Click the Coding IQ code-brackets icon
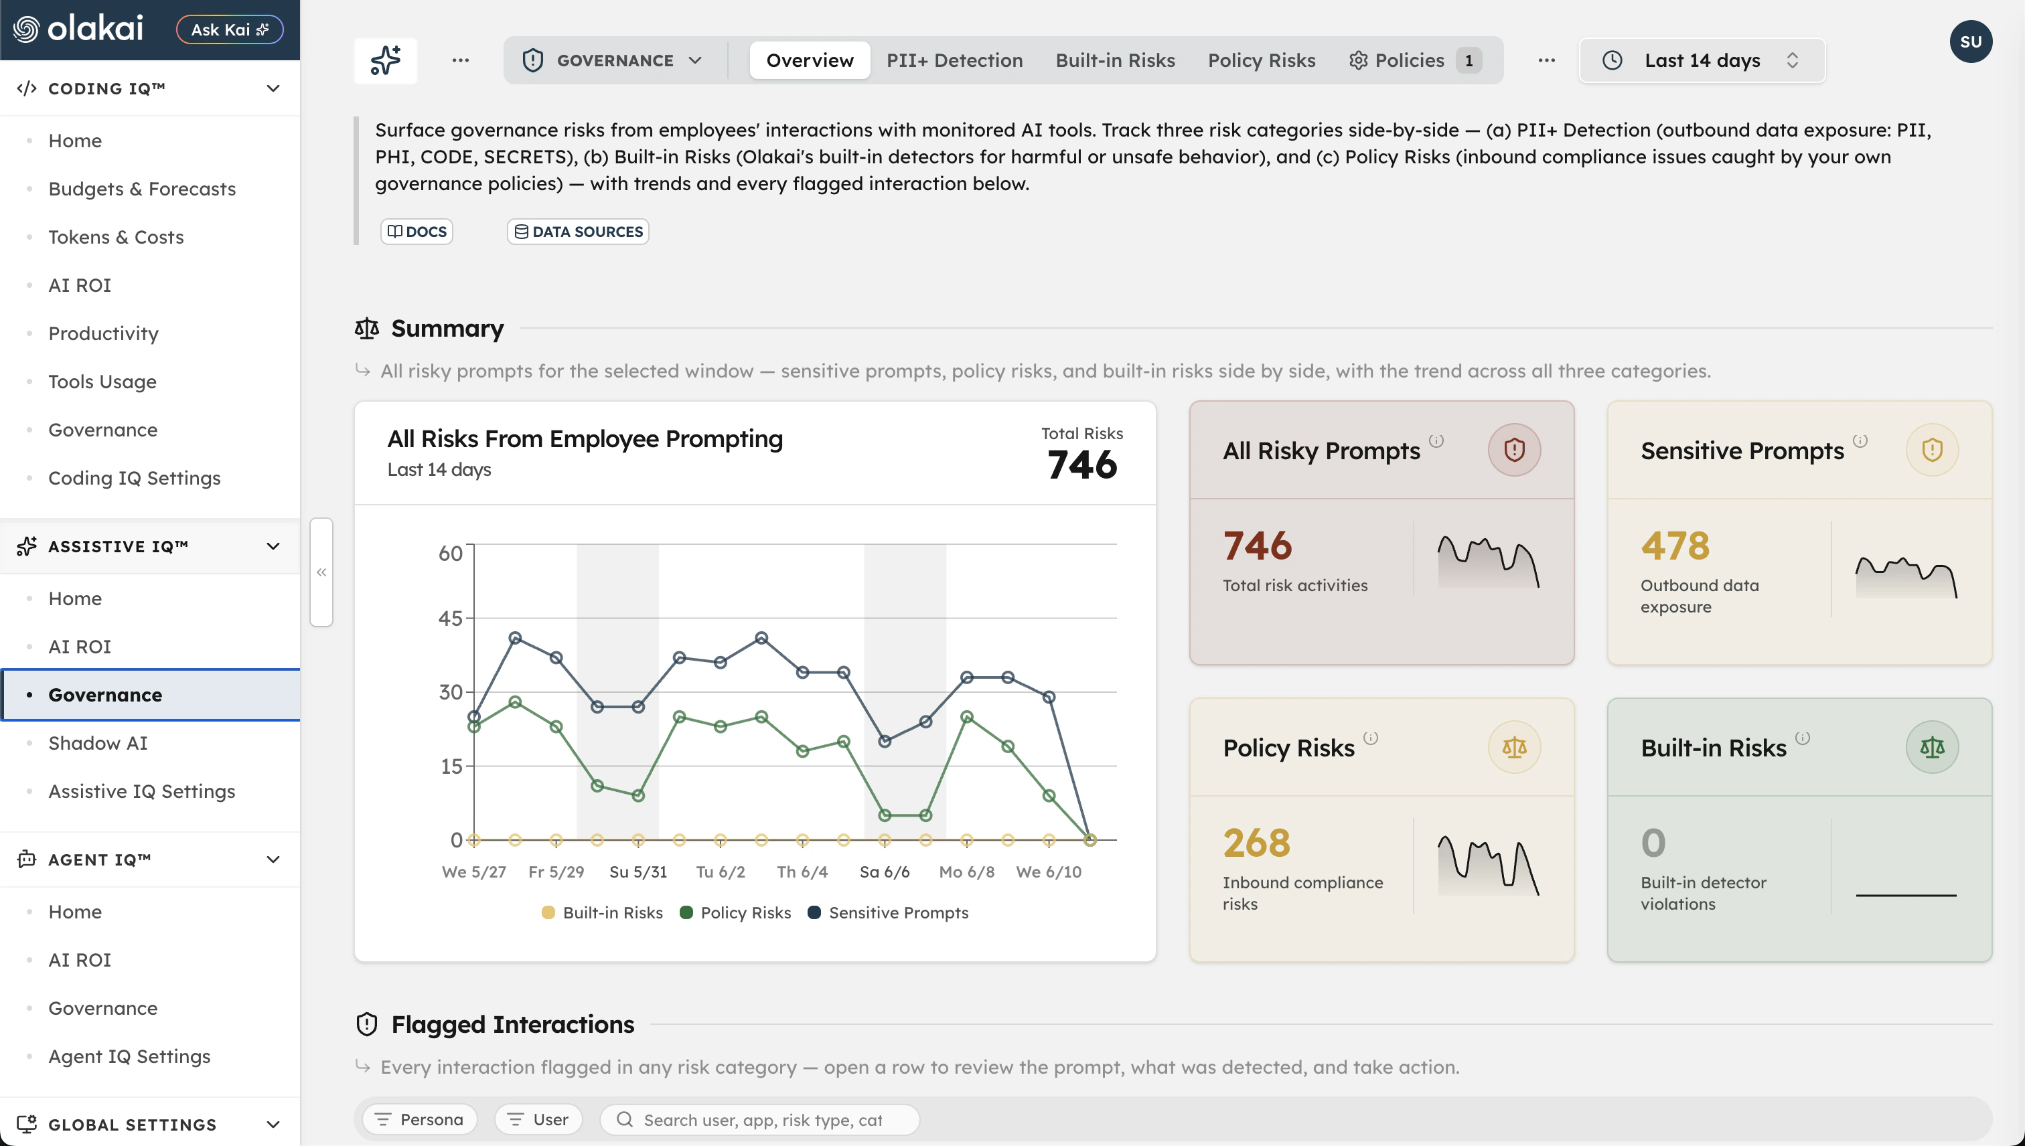Viewport: 2025px width, 1146px height. pos(27,88)
